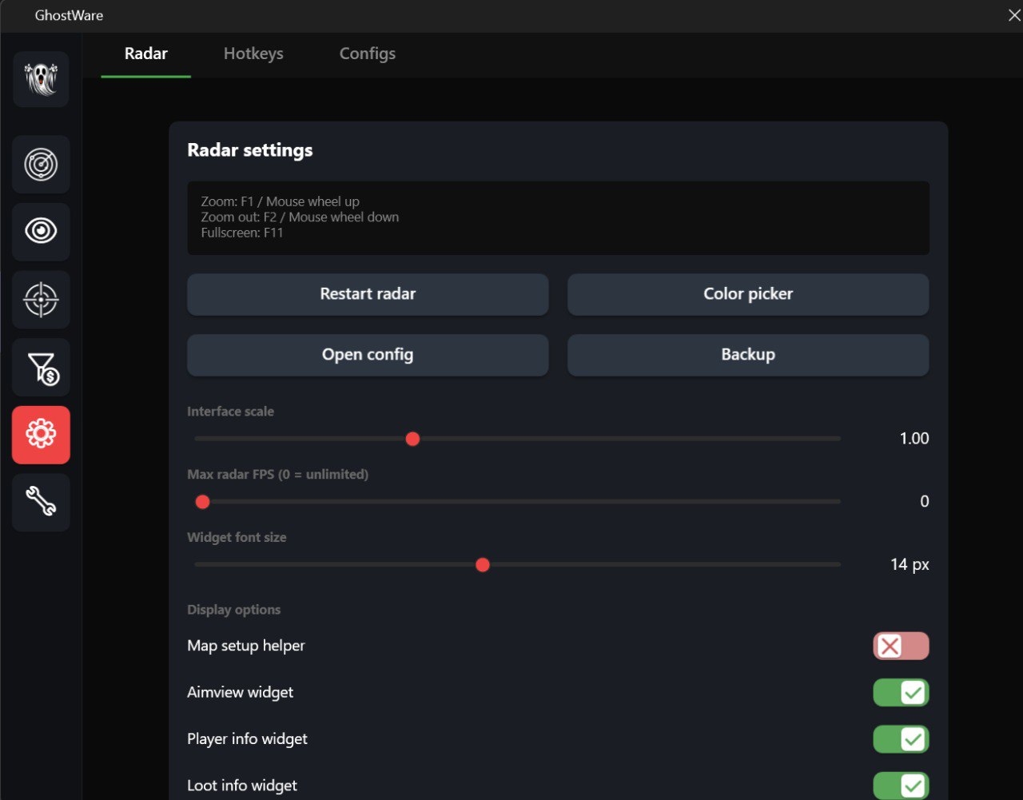The image size is (1023, 800).
Task: Turn off the Player info widget toggle
Action: tap(901, 739)
